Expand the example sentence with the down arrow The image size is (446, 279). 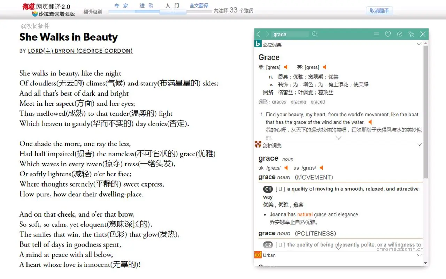(338, 138)
